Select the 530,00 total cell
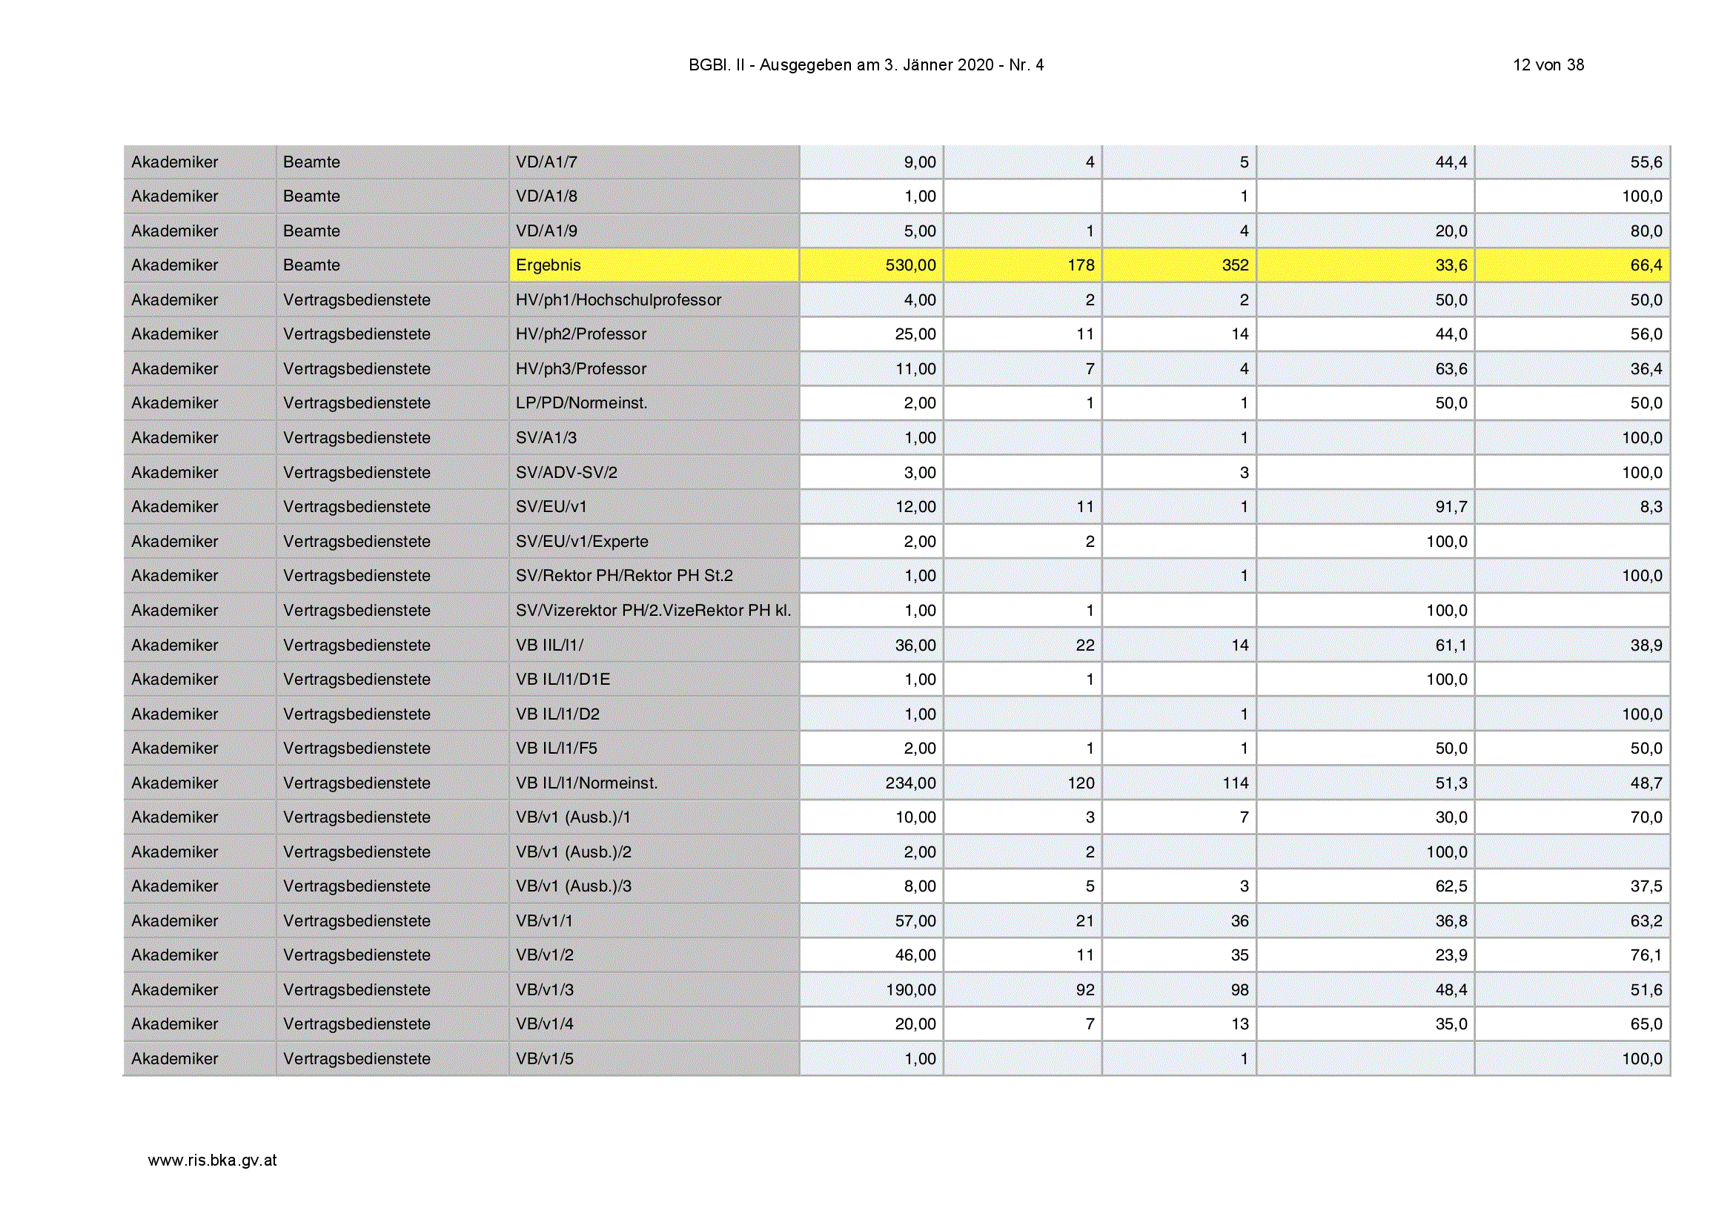This screenshot has height=1225, width=1733. [872, 265]
